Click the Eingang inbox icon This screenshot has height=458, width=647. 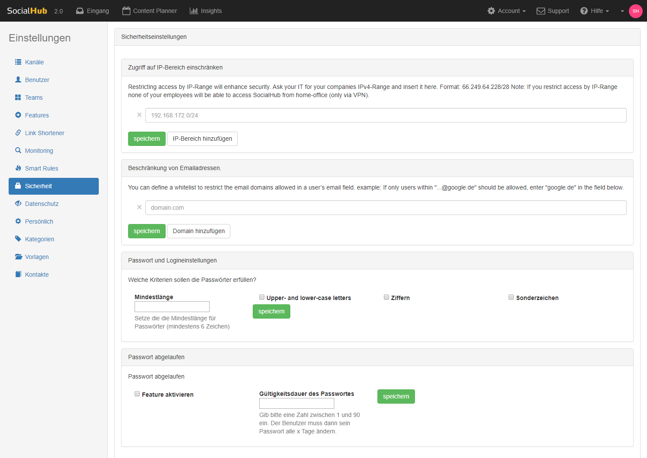click(80, 11)
